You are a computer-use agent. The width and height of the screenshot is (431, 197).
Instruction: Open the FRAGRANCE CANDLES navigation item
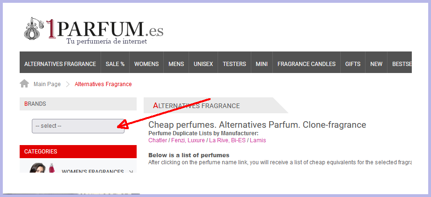tap(307, 64)
